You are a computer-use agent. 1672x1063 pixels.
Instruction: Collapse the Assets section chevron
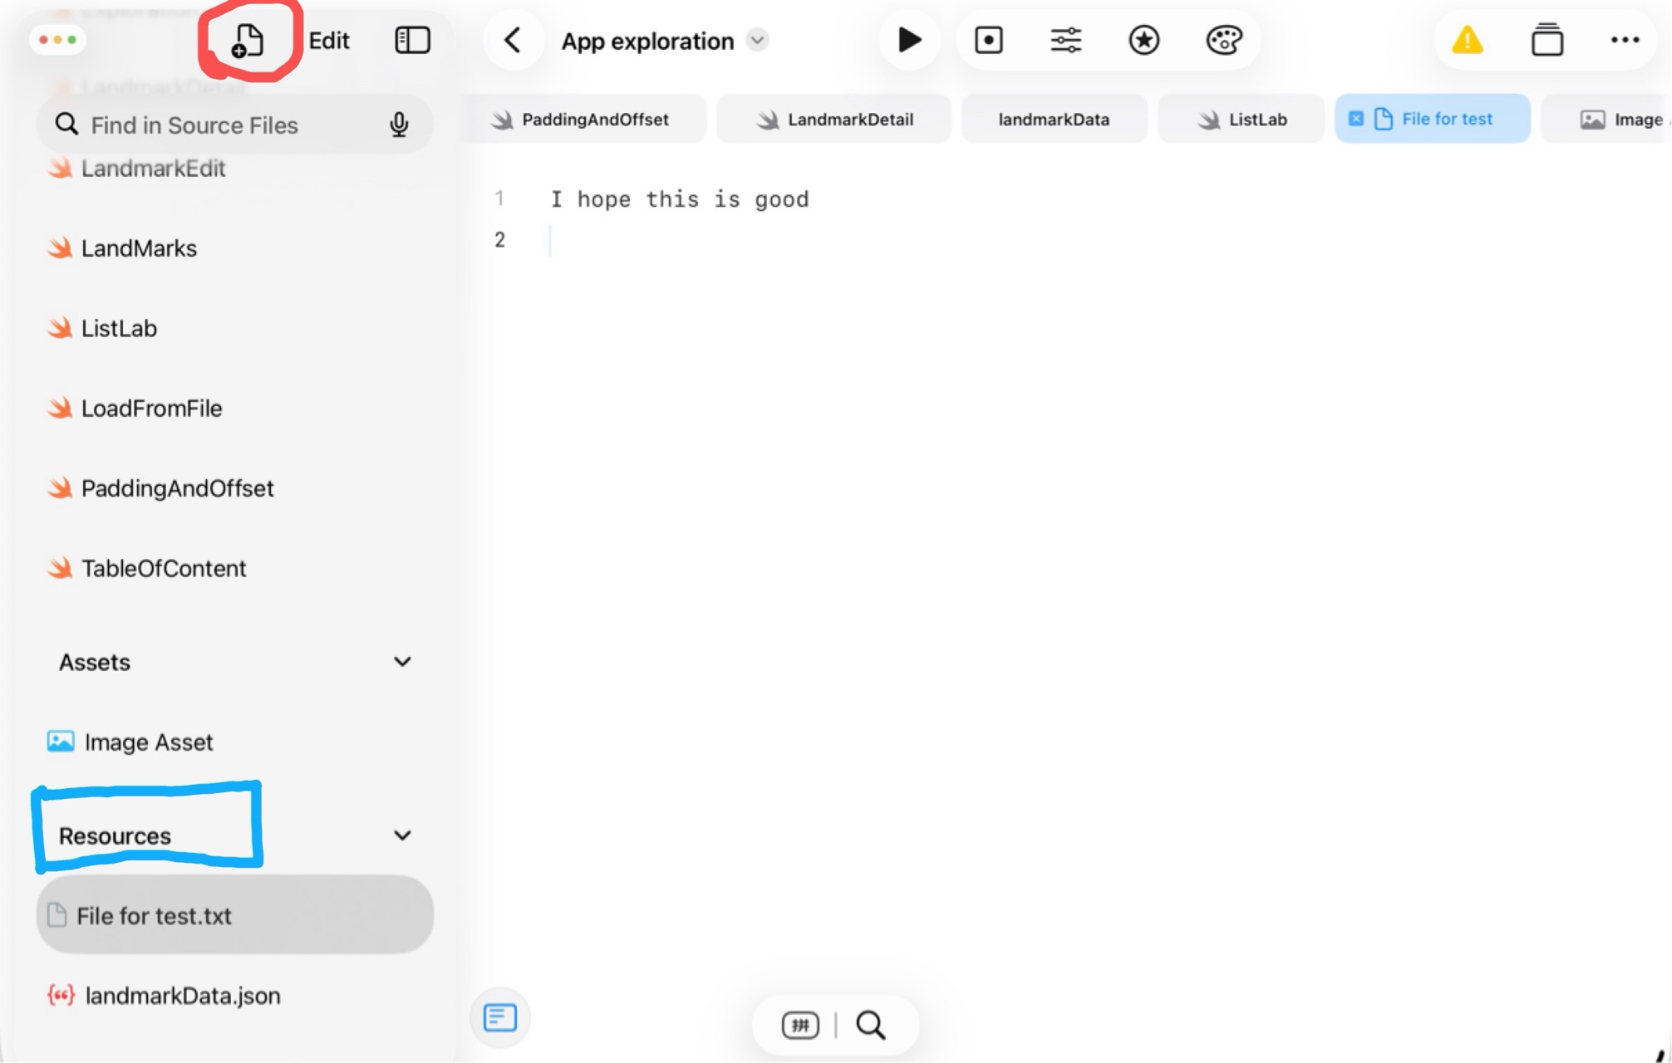tap(402, 662)
